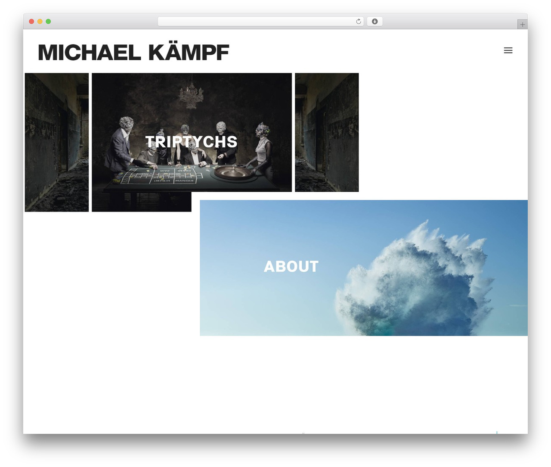Add a new browser tab with the plus button
This screenshot has height=467, width=551.
click(x=522, y=25)
